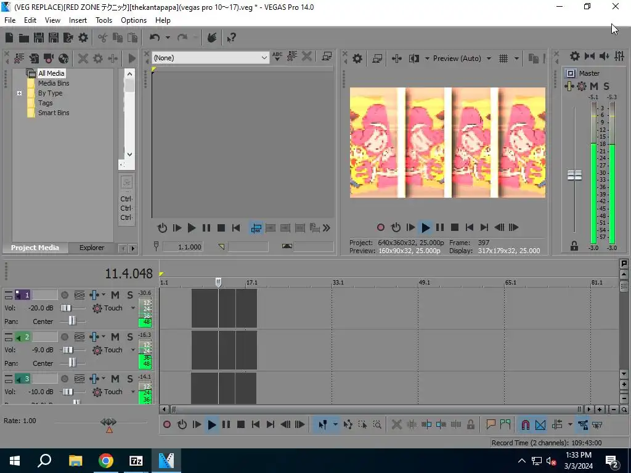Open the Tools menu
631x473 pixels.
pyautogui.click(x=104, y=20)
